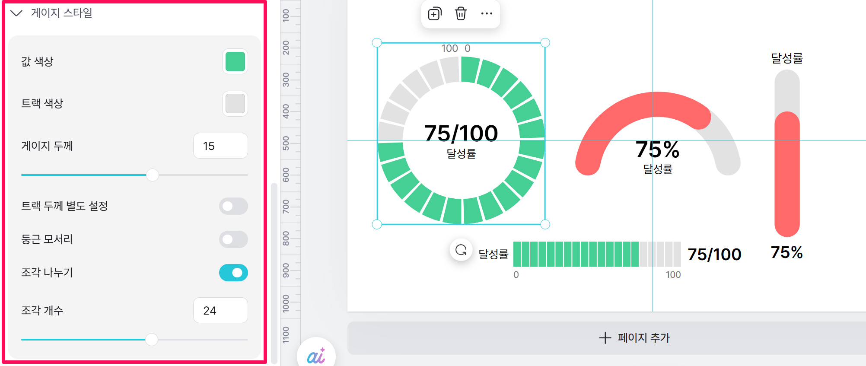Click the duplicate element icon
The width and height of the screenshot is (866, 366).
tap(434, 14)
